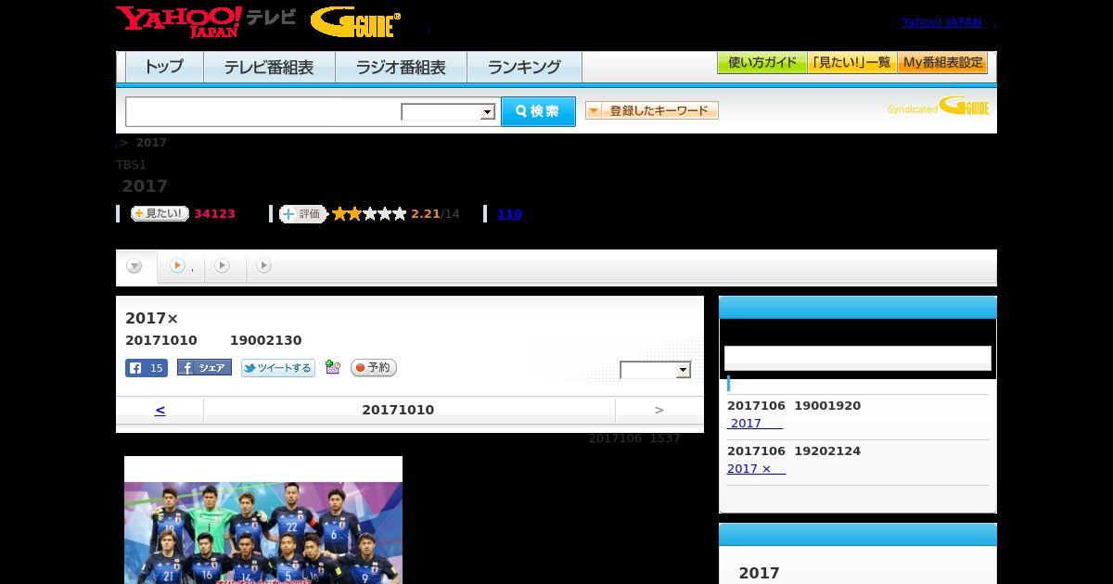Click the Facebook シェア button
Screen dimensions: 1113x584
(x=204, y=368)
